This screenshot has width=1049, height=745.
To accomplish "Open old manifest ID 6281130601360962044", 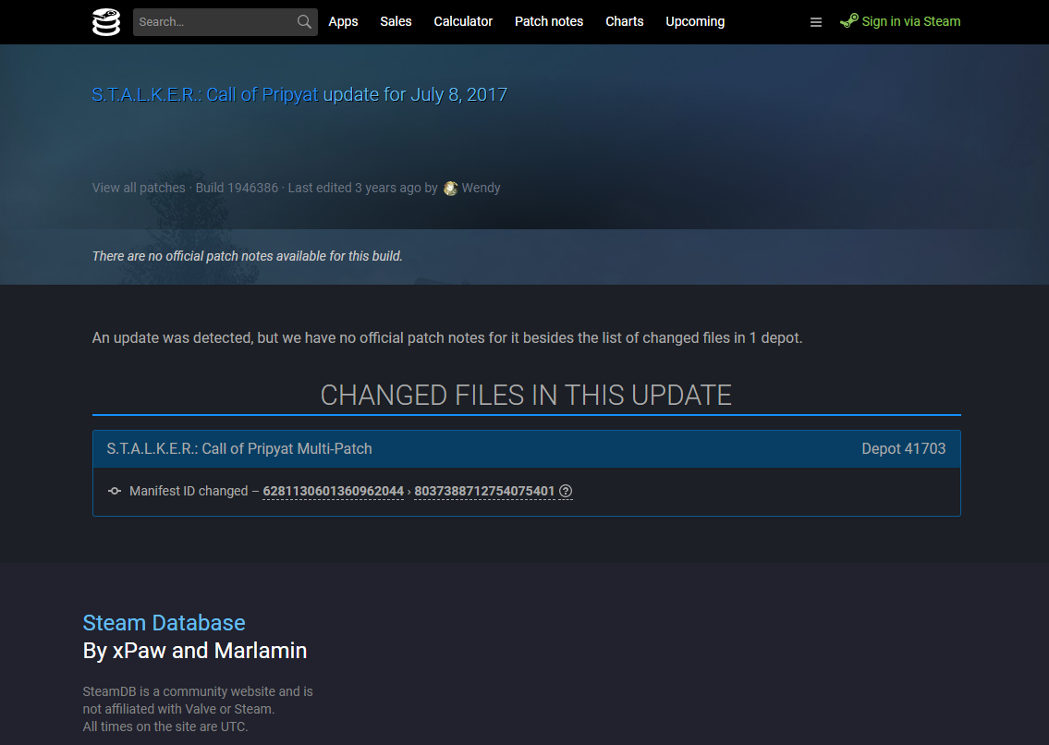I will (x=333, y=491).
